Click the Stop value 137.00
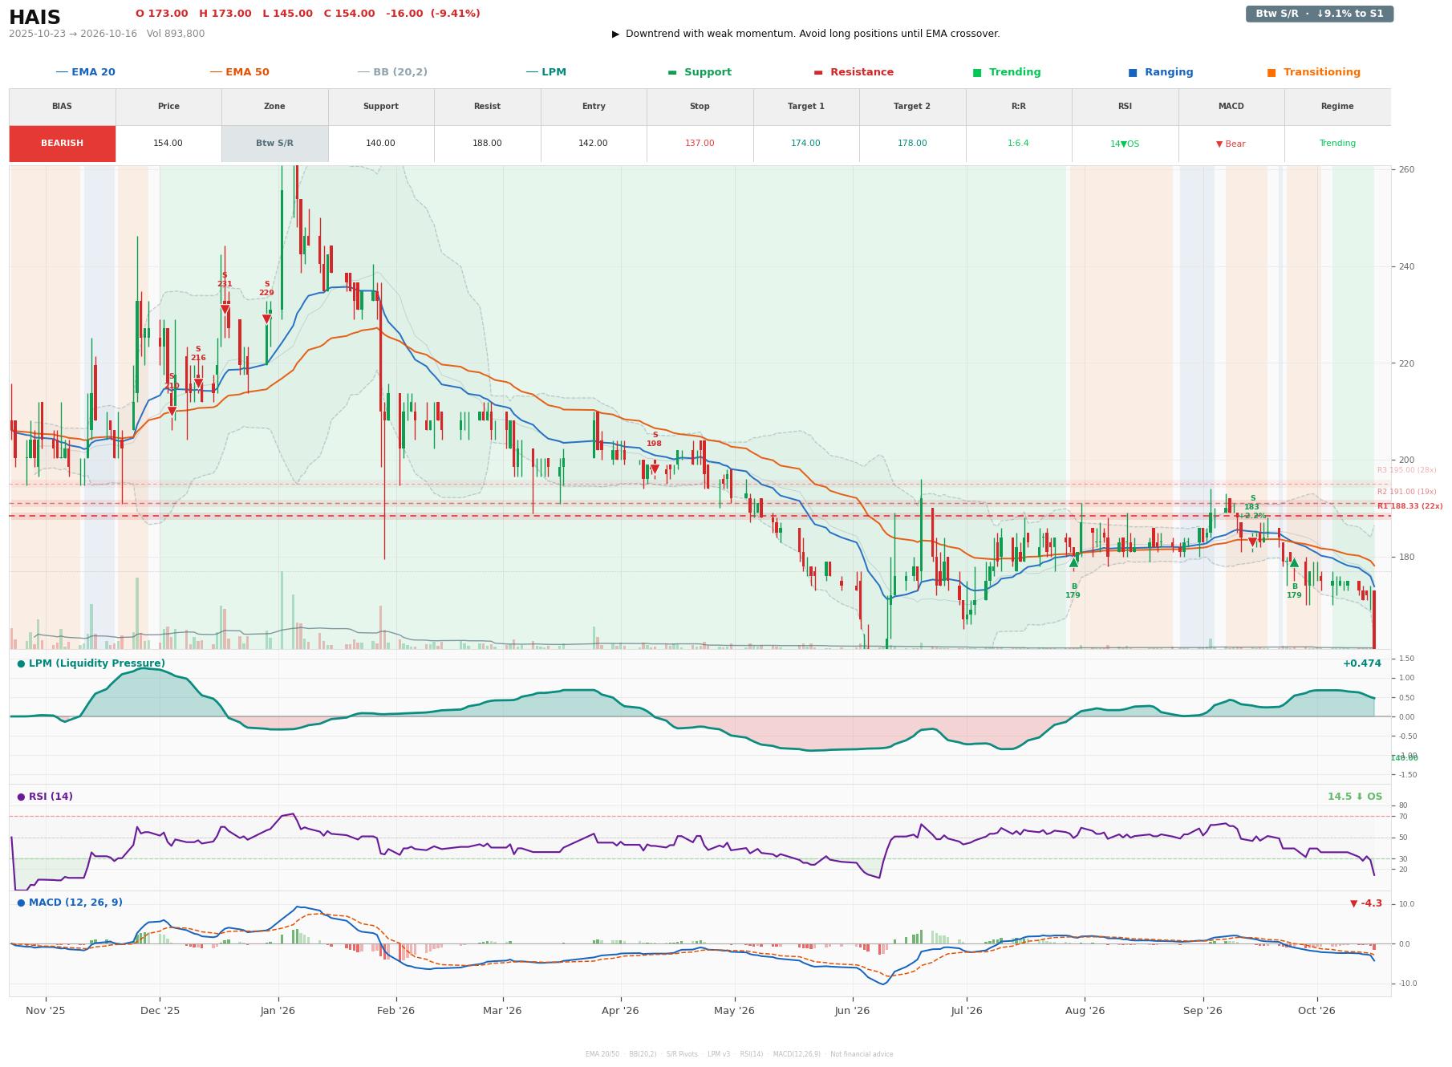Viewport: 1452px width, 1067px height. tap(700, 144)
